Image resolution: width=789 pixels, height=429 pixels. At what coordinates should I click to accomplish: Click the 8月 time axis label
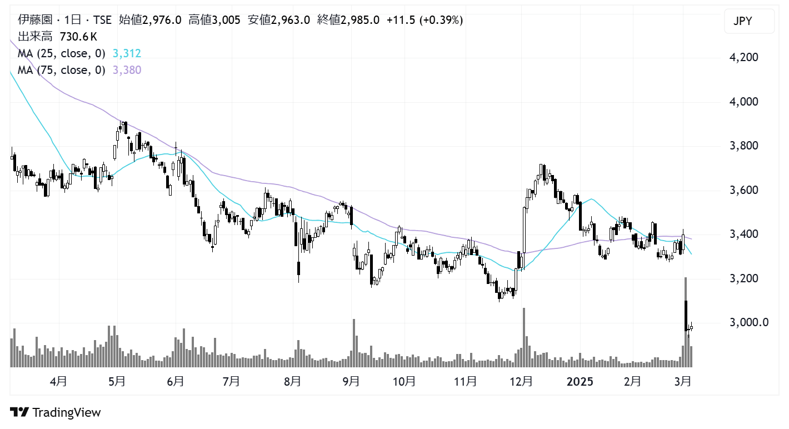coord(292,382)
